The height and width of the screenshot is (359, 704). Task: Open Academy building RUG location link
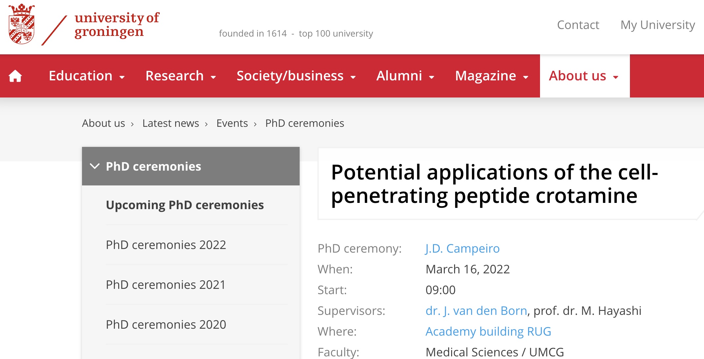[488, 331]
